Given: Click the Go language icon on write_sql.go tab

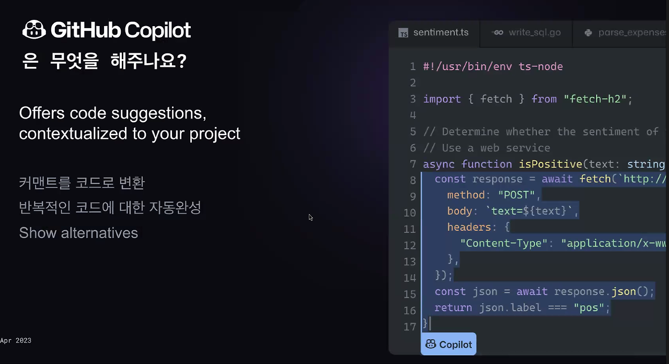Looking at the screenshot, I should point(497,32).
